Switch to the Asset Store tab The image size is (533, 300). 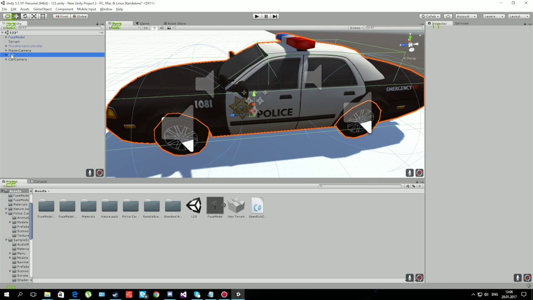175,23
